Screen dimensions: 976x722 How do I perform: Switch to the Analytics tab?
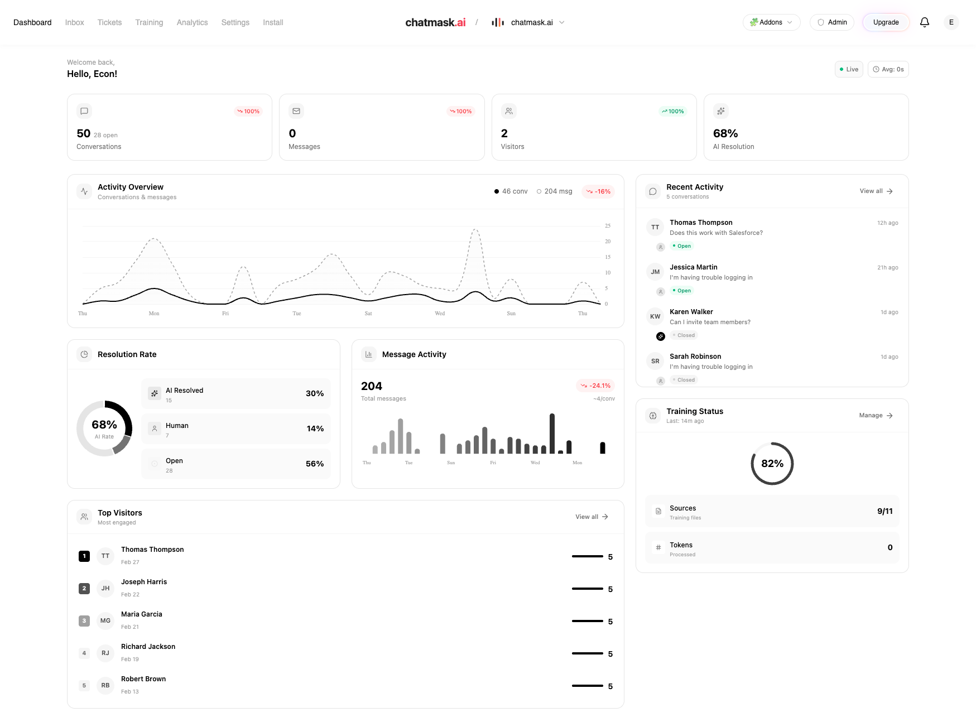192,22
